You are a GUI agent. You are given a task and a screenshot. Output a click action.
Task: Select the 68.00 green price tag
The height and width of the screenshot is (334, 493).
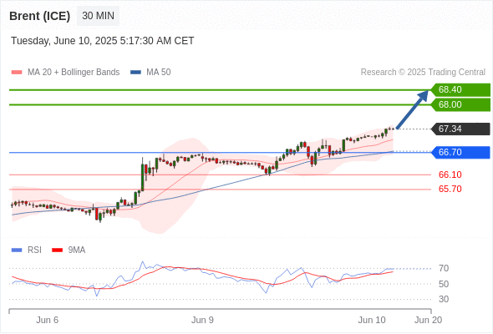coord(460,104)
